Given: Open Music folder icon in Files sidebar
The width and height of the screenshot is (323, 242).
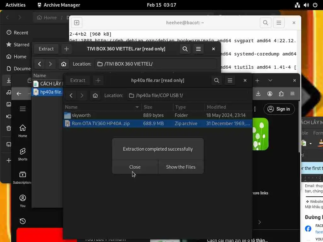Looking at the screenshot, I should pos(9,92).
